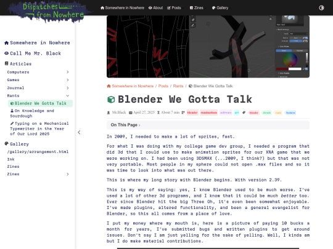This screenshot has height=249, width=333.
Task: Open Somewhere in Nowhere in the top navbar
Action: tap(122, 8)
